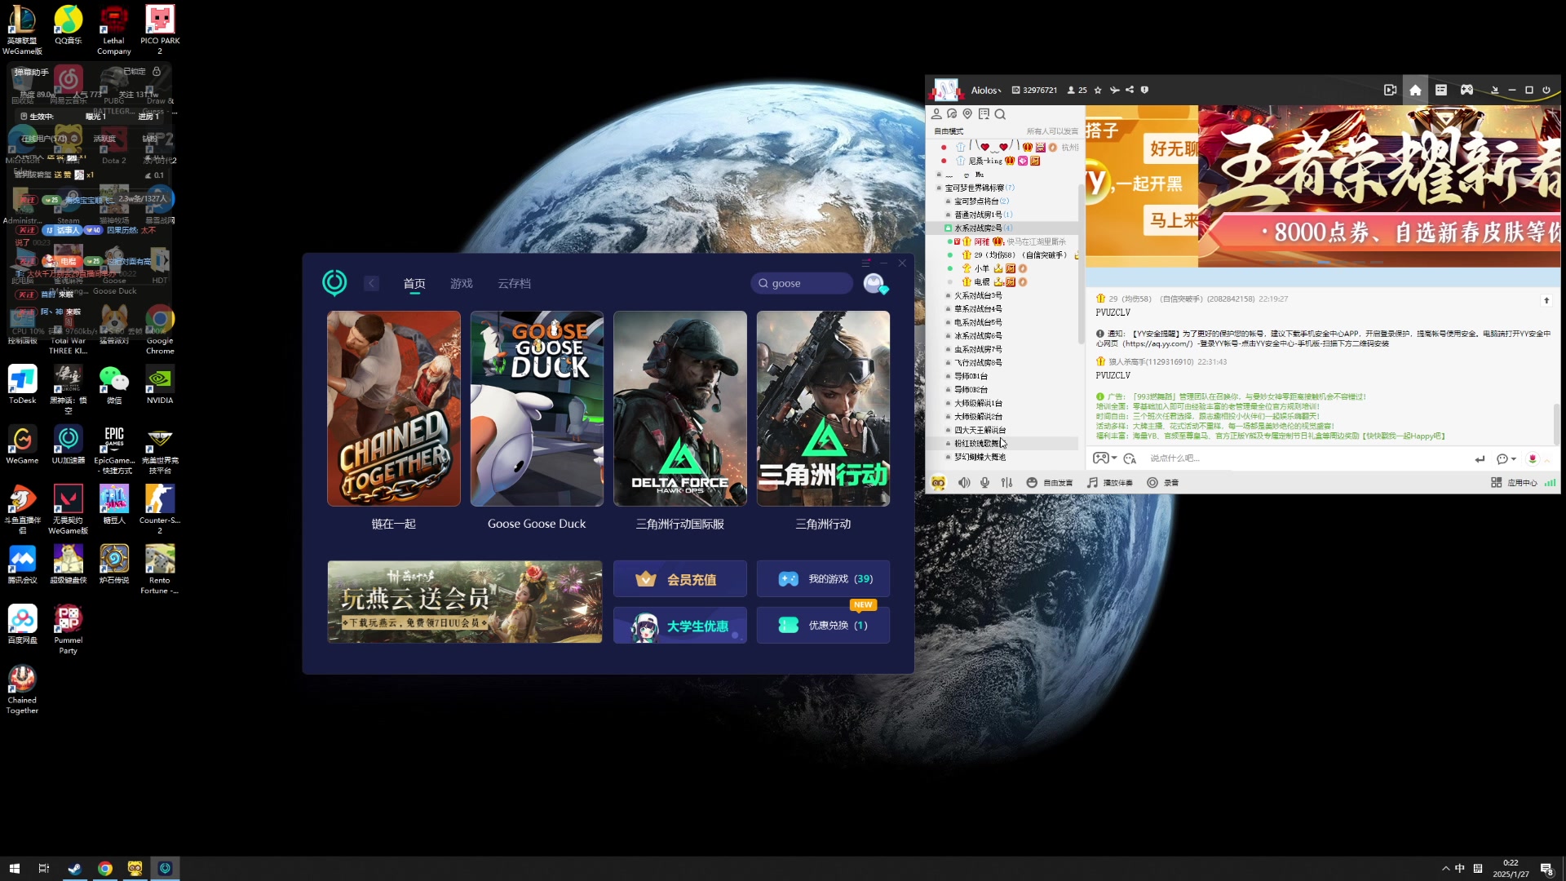1566x881 pixels.
Task: Open 应用中心 in YY bottom bar
Action: [x=1514, y=482]
